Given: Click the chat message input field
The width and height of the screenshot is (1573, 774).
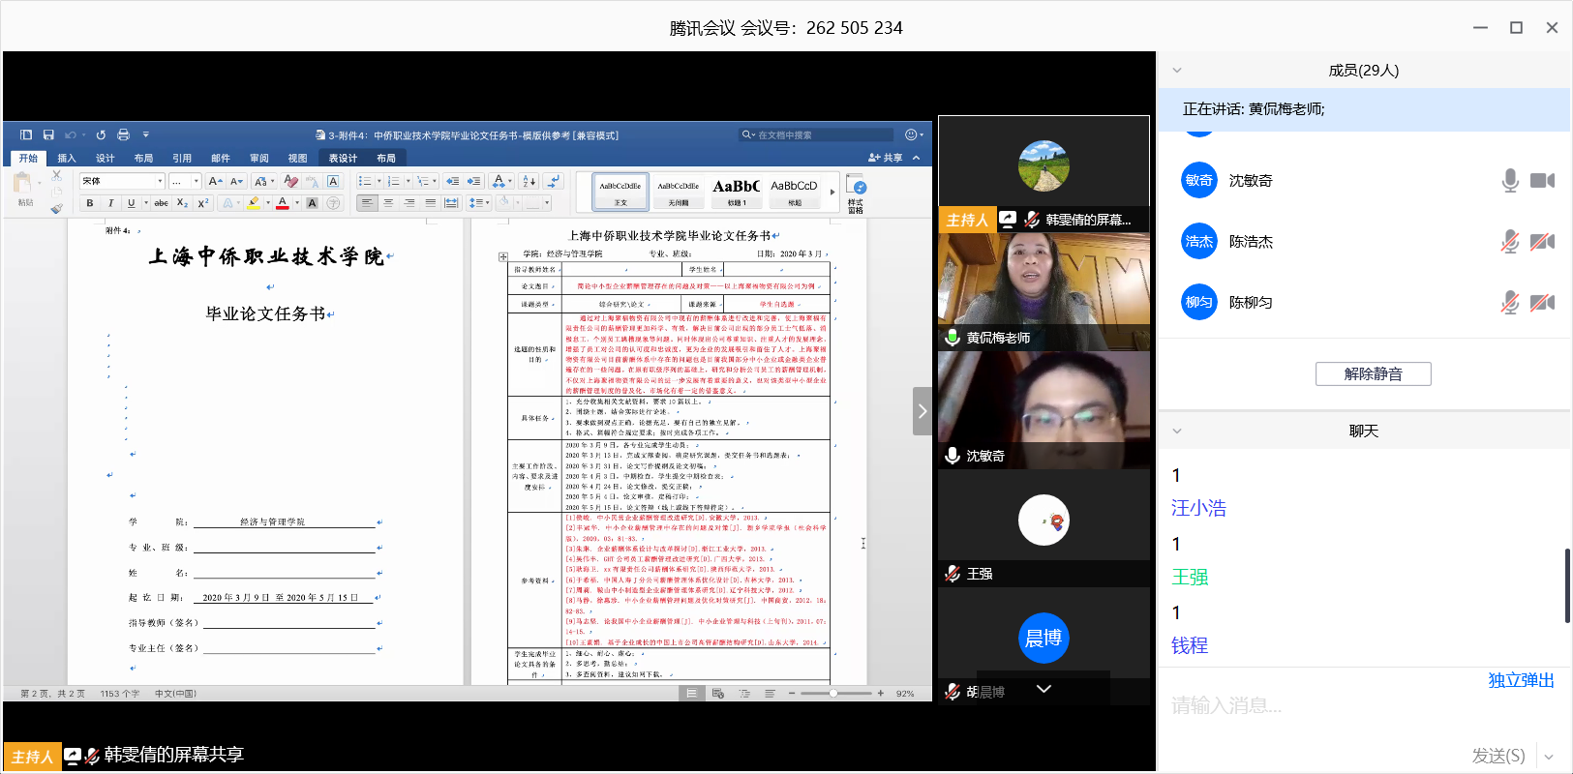Looking at the screenshot, I should [x=1355, y=706].
